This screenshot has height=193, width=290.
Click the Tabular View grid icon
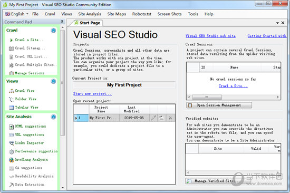pyautogui.click(x=12, y=108)
